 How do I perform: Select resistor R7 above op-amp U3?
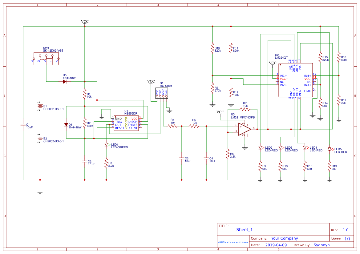(x=245, y=109)
